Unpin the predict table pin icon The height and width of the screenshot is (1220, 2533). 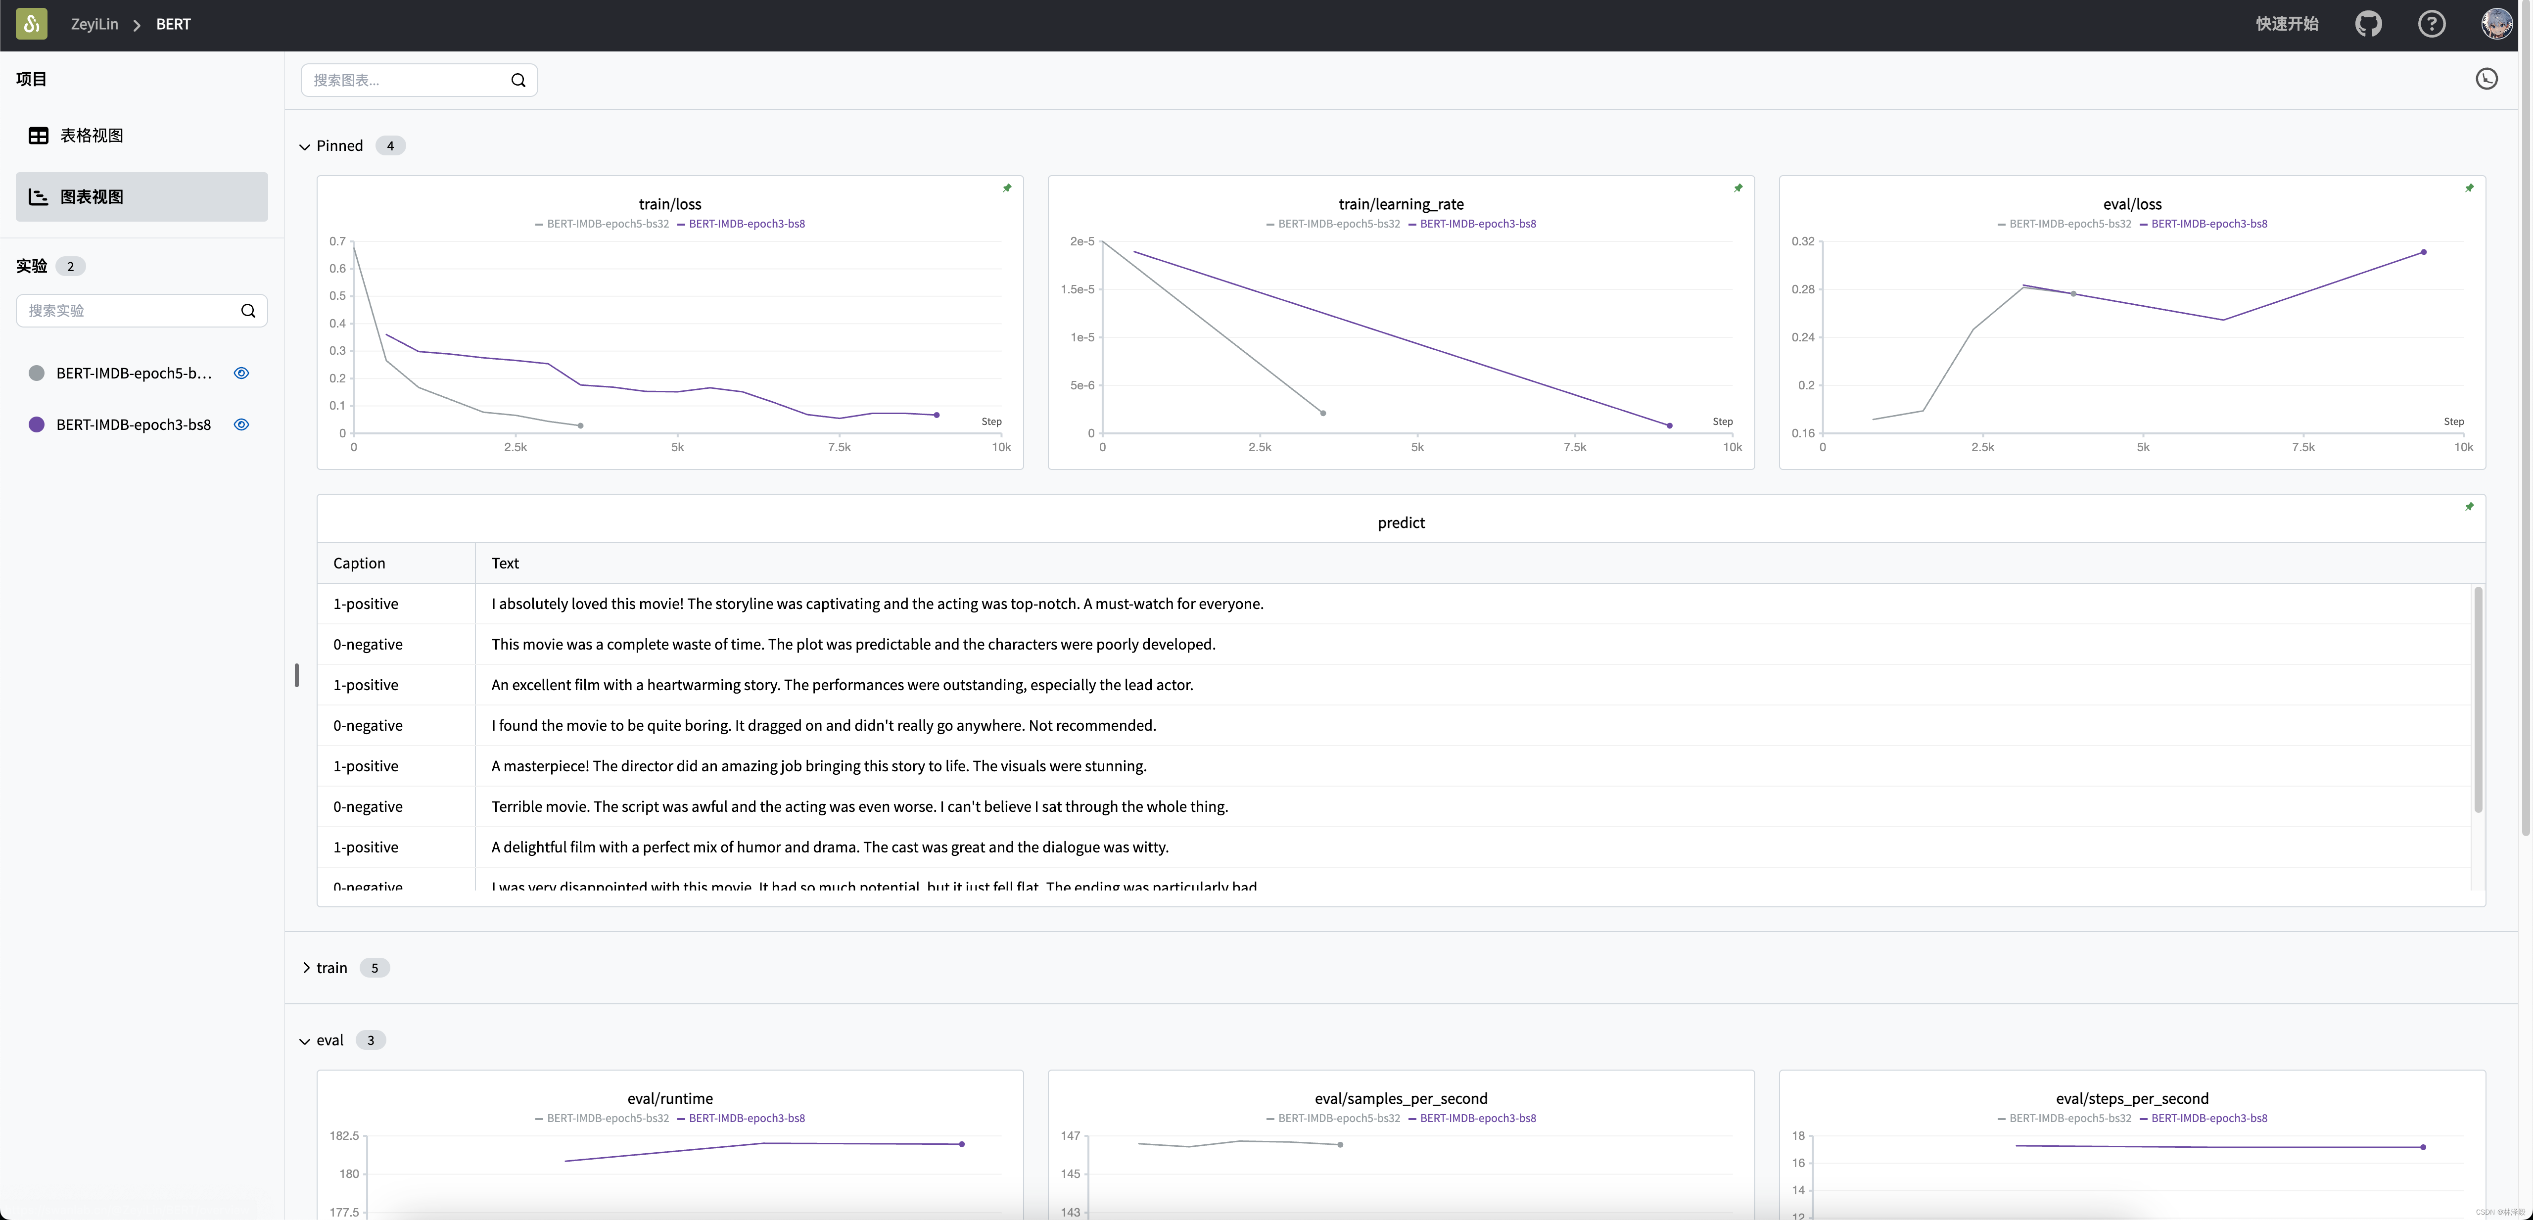tap(2469, 506)
